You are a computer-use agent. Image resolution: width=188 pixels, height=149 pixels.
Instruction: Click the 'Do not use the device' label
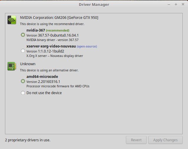[x=44, y=93]
